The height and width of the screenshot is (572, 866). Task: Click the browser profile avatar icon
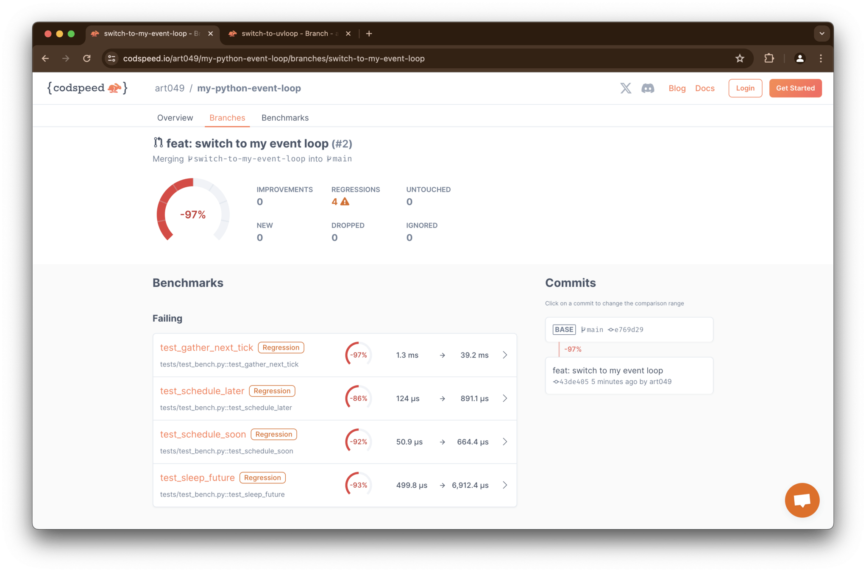tap(799, 58)
